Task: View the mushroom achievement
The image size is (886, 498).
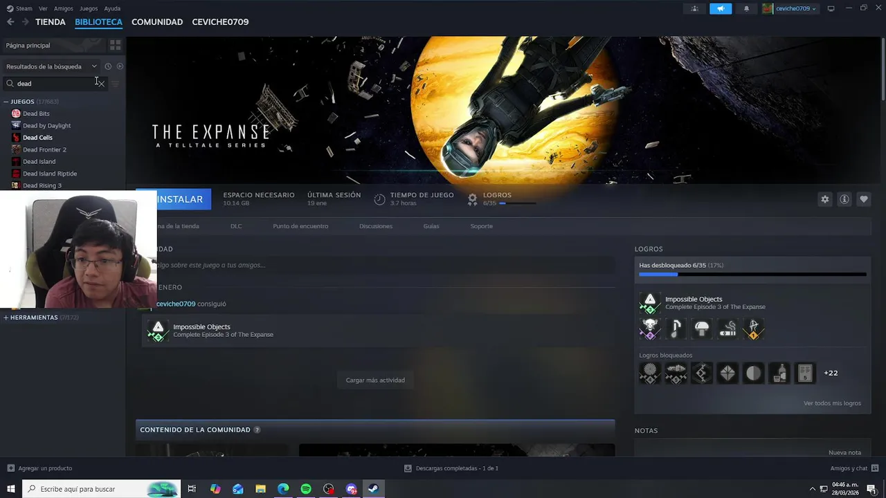Action: pos(702,329)
